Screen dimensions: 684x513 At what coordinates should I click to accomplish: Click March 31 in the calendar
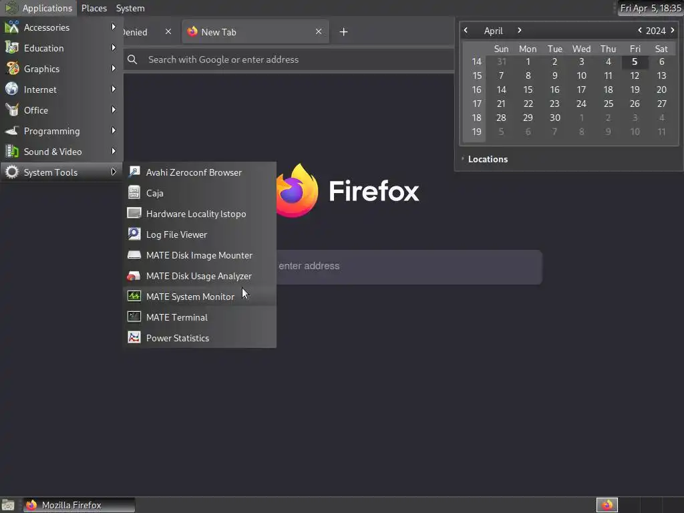501,62
